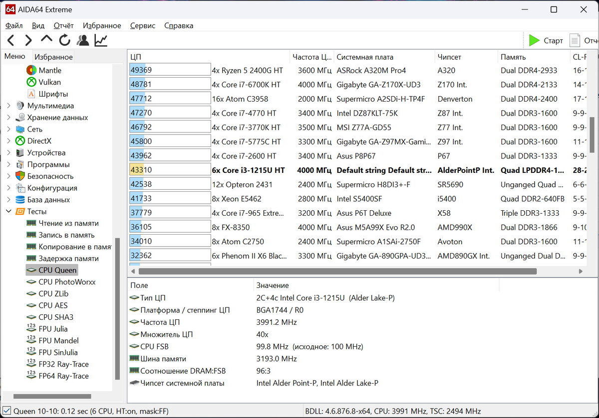Sort by the Чипсет column header

pyautogui.click(x=466, y=57)
